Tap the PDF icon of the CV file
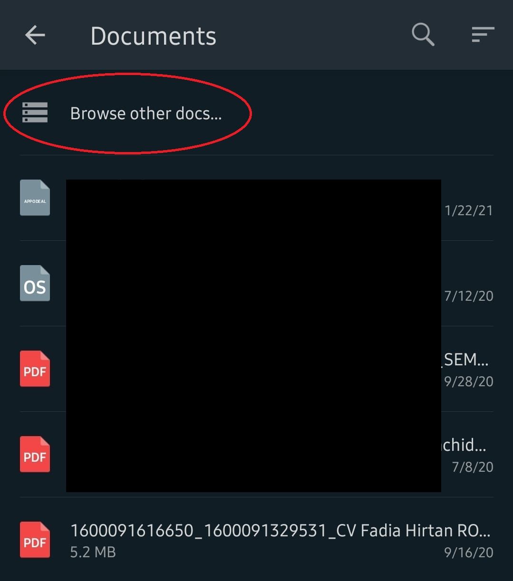Viewport: 513px width, 581px height. pos(35,540)
